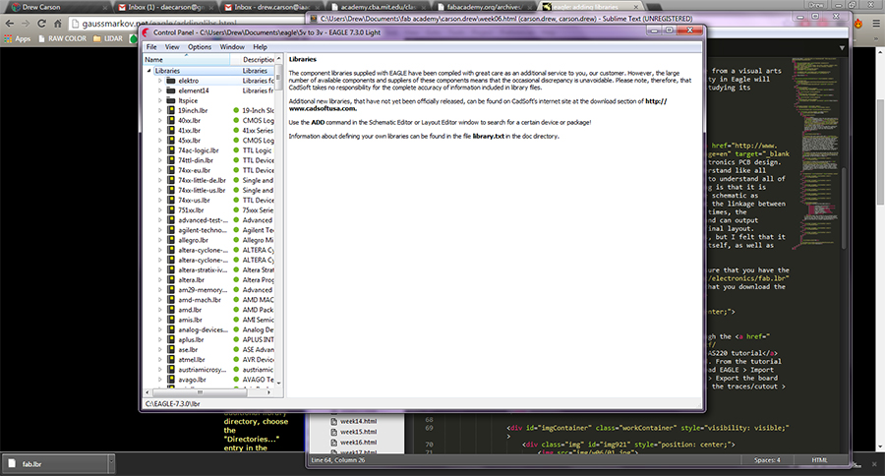Toggle 45xx.lbr in-use green dot
The width and height of the screenshot is (885, 476).
(x=236, y=141)
